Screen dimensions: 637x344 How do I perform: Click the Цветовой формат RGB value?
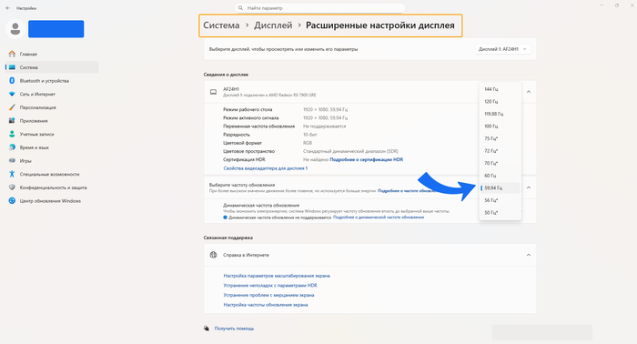tap(308, 143)
